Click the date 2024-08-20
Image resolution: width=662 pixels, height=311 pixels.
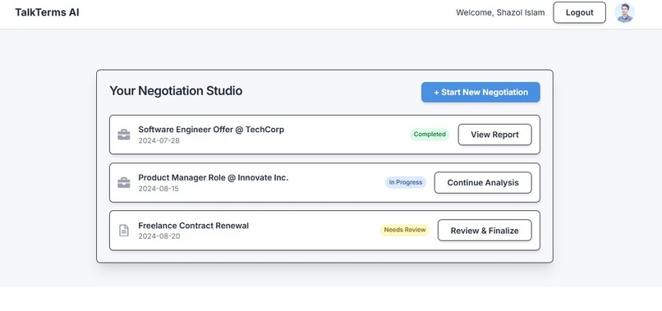coord(159,236)
